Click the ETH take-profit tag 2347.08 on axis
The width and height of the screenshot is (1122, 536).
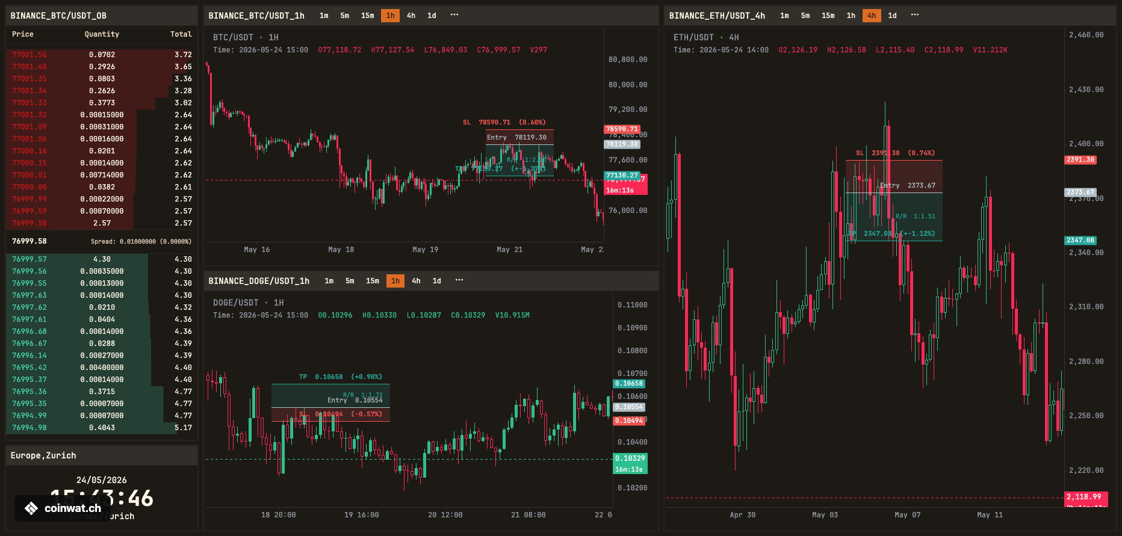coord(1080,241)
